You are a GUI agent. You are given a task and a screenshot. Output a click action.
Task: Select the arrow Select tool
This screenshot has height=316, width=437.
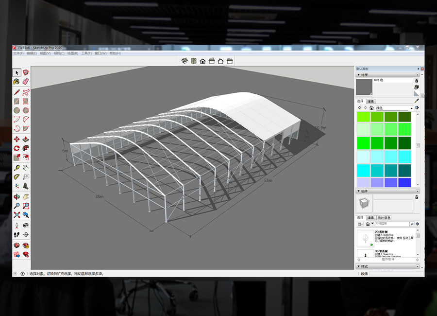pos(17,72)
